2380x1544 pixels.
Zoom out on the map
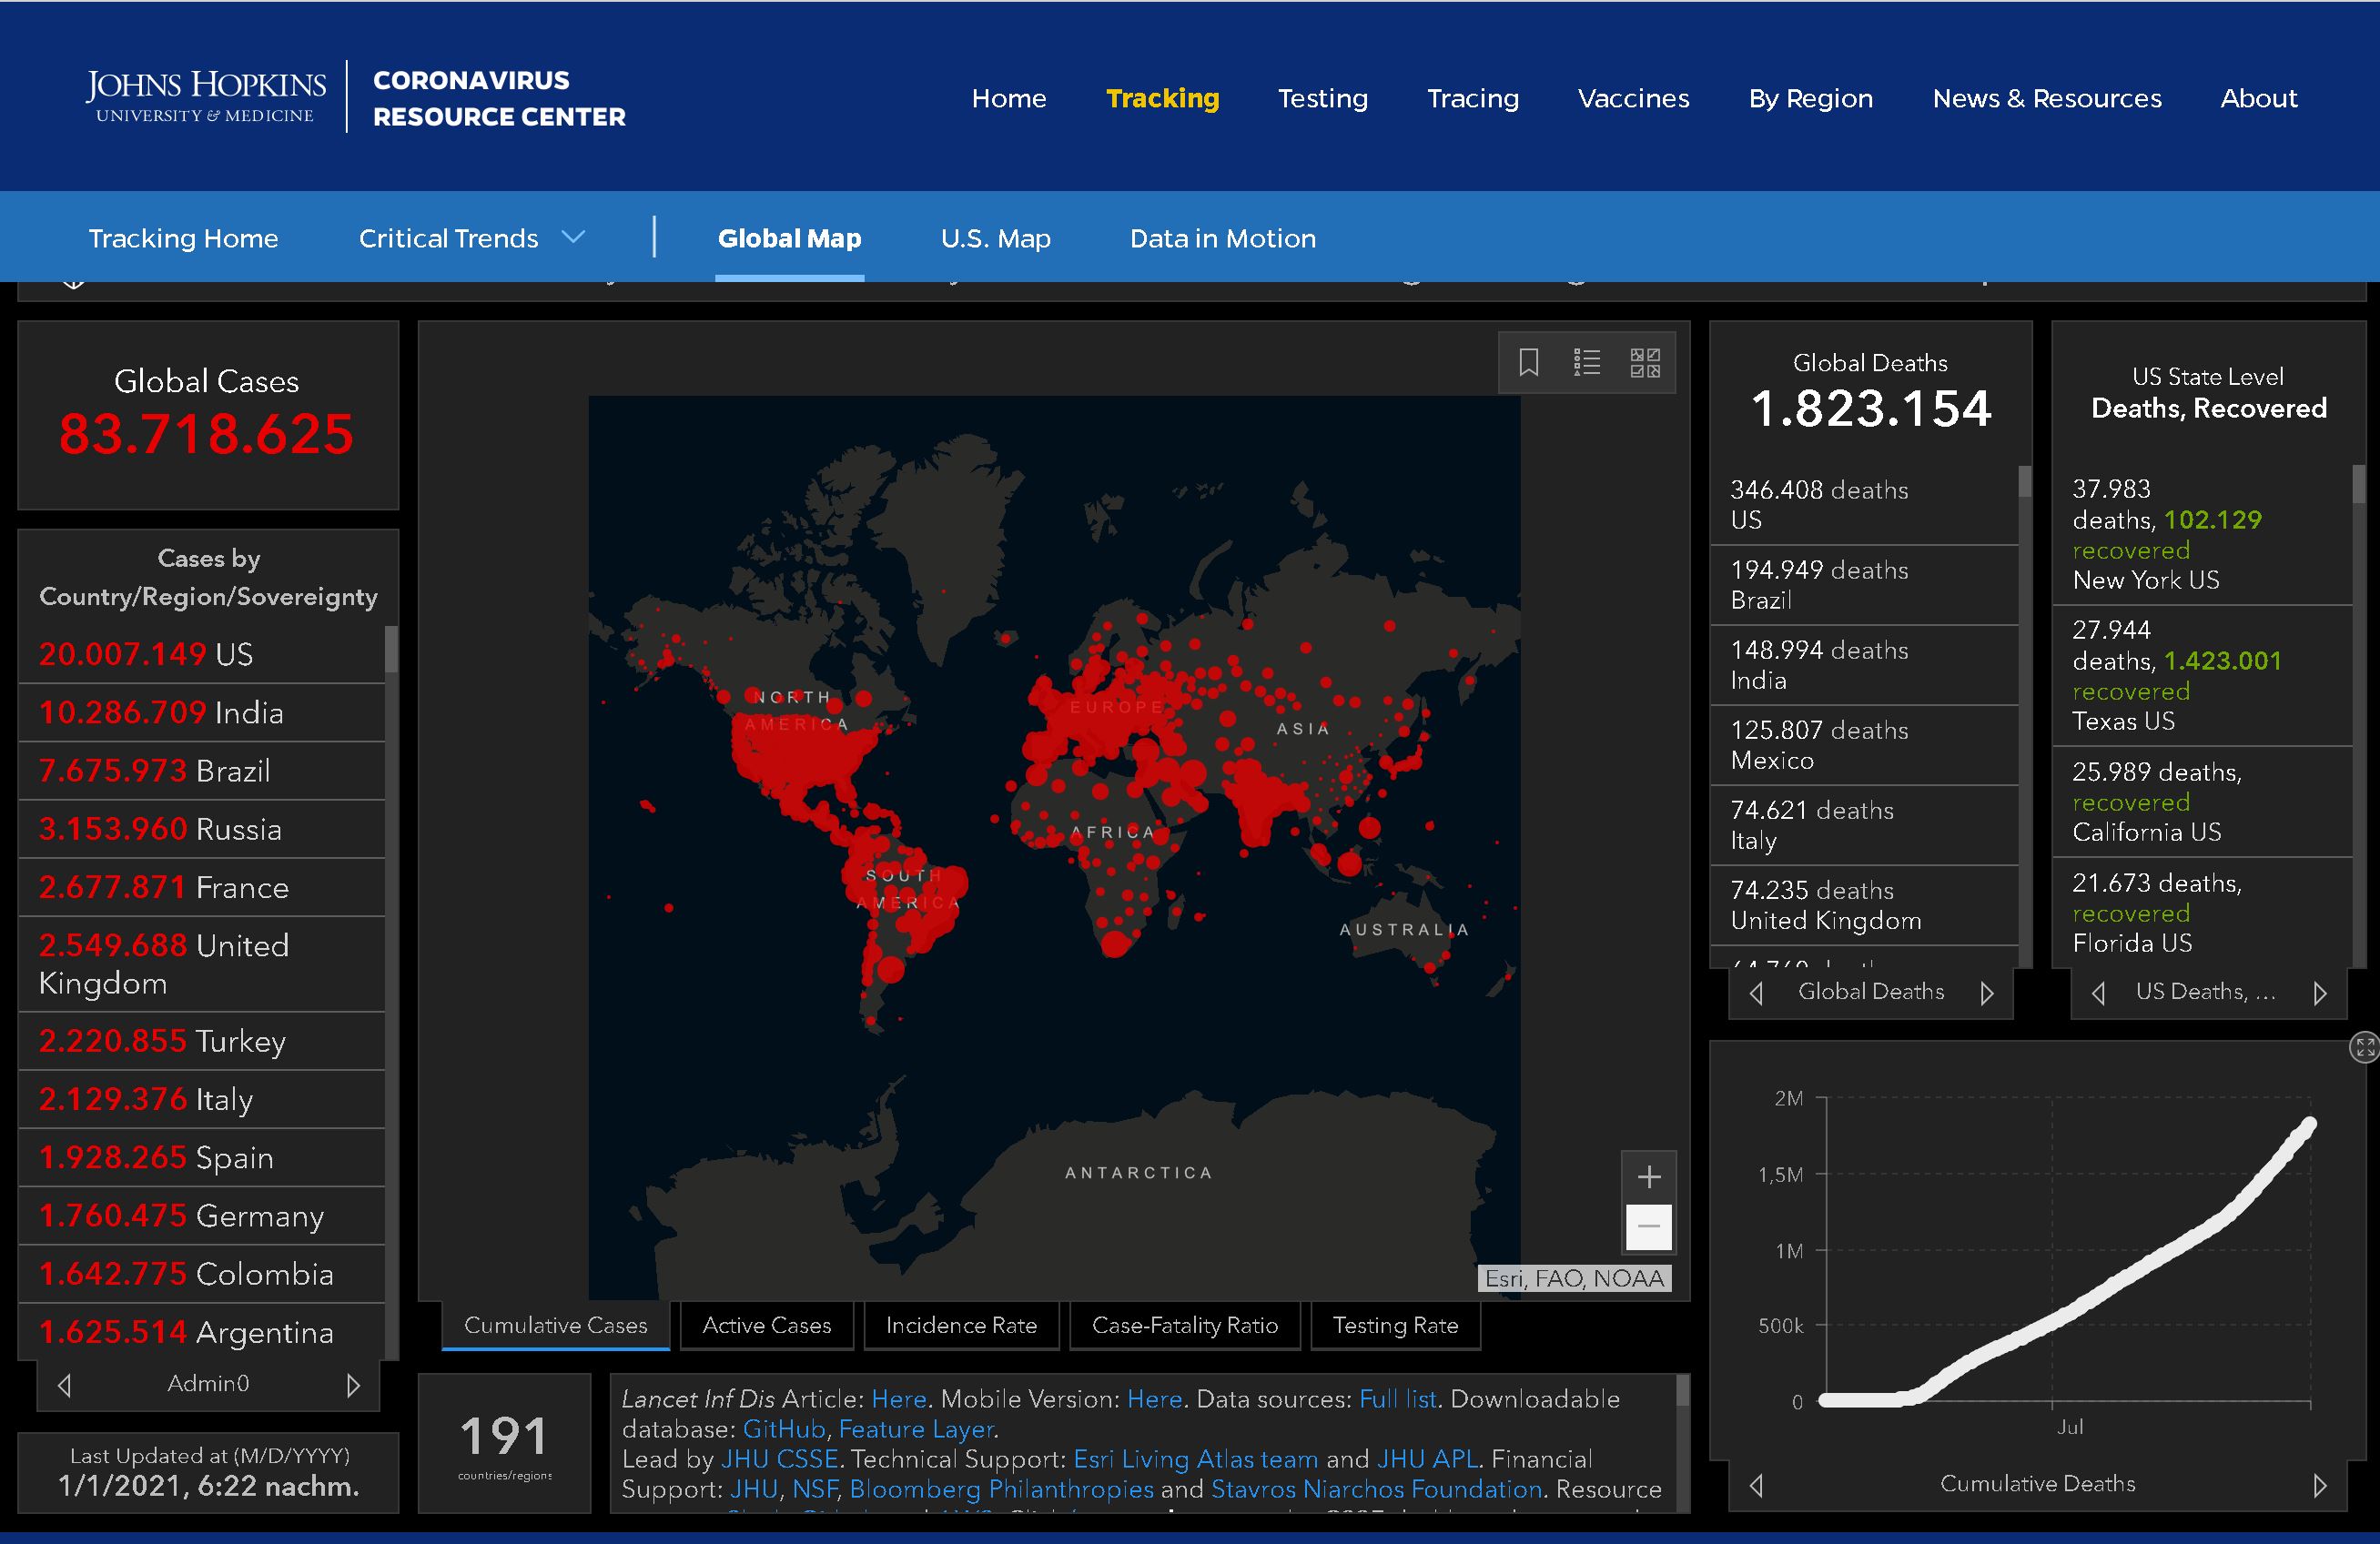click(x=1649, y=1227)
